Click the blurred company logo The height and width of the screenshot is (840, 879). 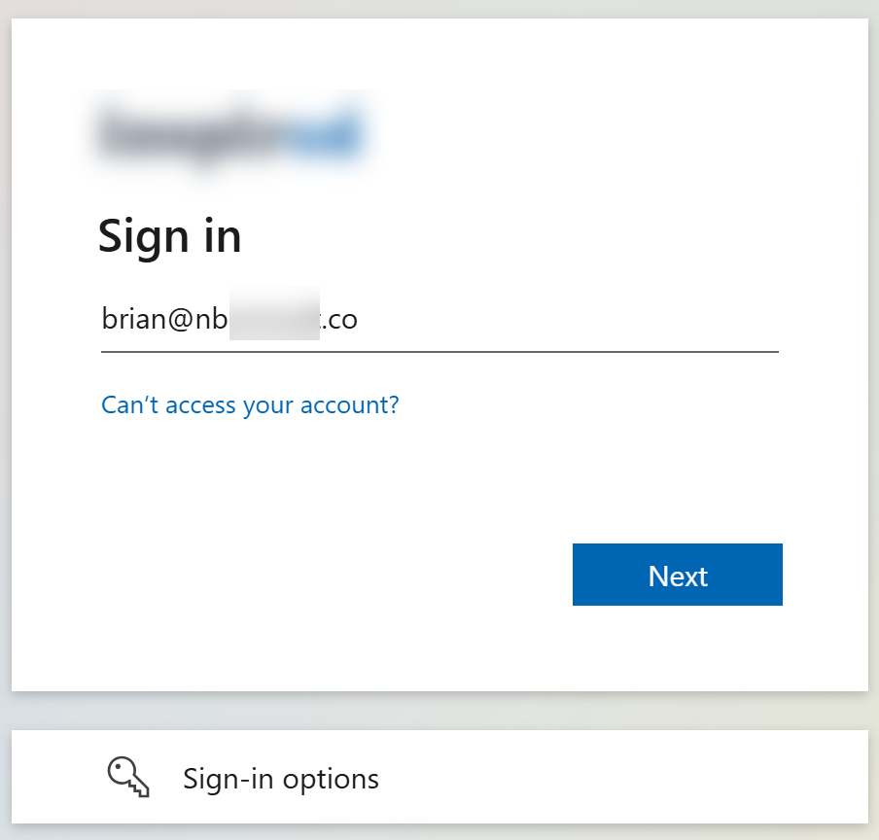tap(229, 135)
